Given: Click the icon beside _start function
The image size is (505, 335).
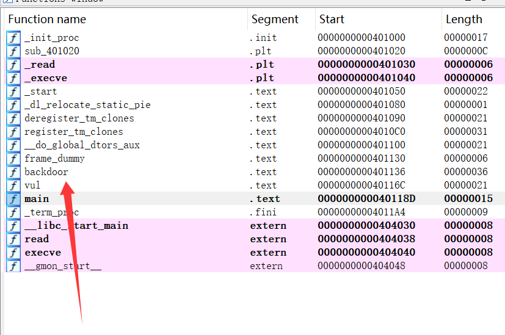Looking at the screenshot, I should [13, 92].
